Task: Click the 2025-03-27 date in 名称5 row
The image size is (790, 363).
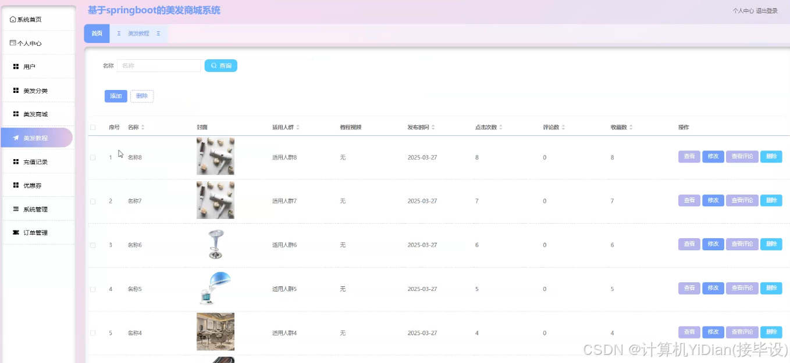Action: [x=422, y=289]
